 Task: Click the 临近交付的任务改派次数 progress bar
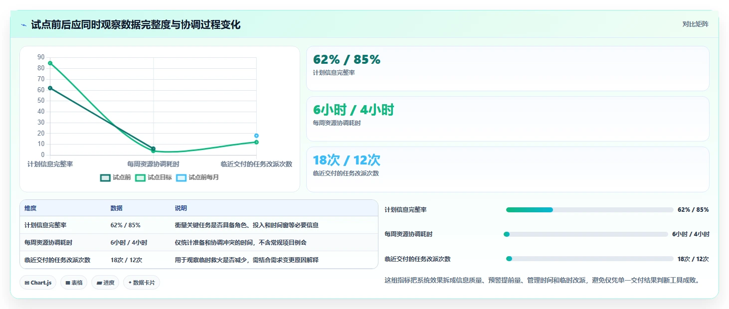pos(590,259)
